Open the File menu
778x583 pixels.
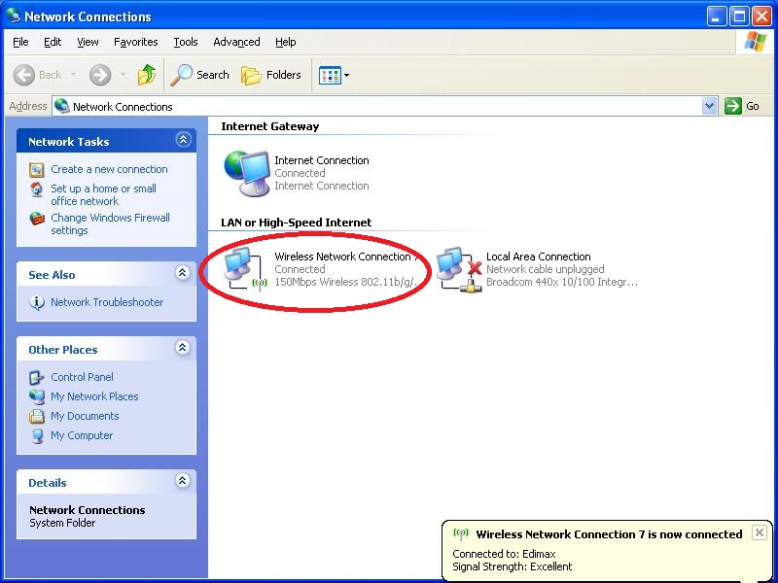[20, 42]
